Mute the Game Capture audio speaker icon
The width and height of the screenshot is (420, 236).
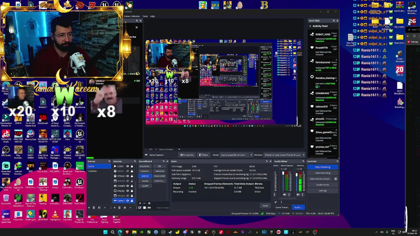[284, 195]
